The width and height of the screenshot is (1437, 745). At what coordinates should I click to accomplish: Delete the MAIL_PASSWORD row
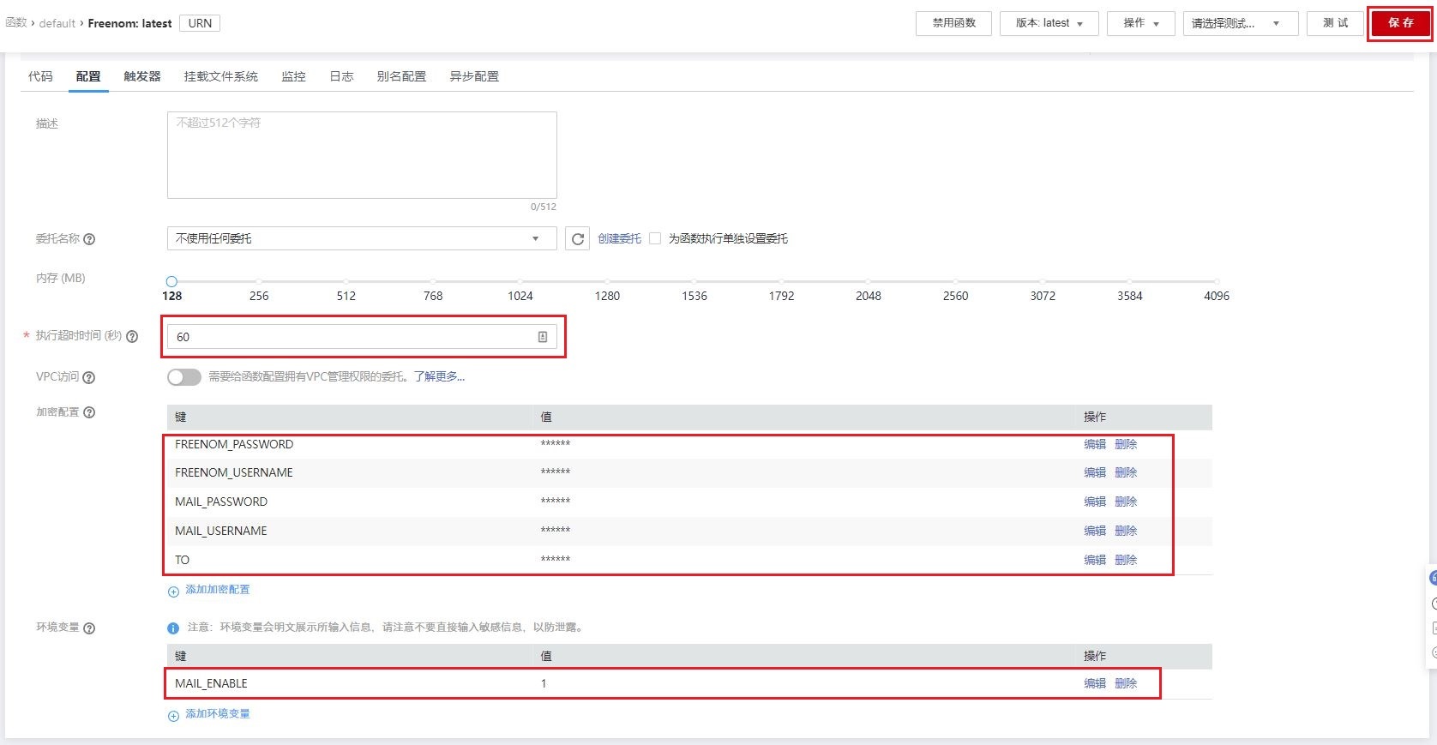tap(1126, 502)
